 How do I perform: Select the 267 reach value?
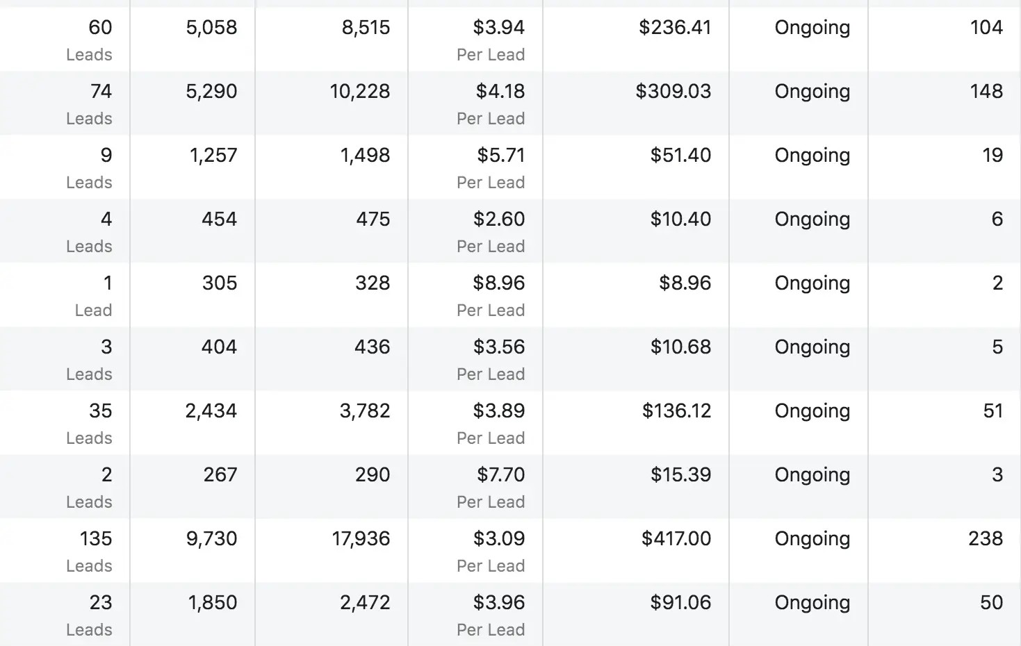[x=220, y=475]
